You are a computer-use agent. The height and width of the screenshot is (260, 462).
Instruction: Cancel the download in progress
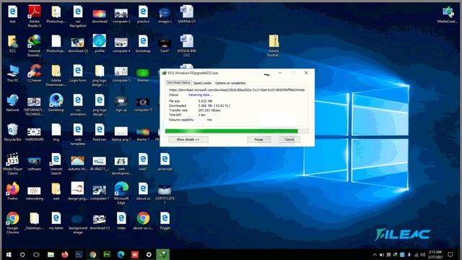click(289, 139)
